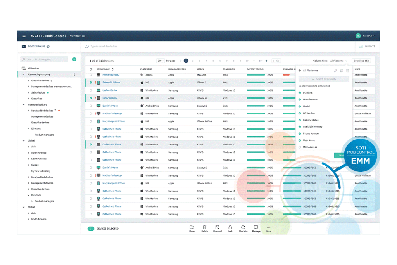Uncheck the Betrand's iPhone row checkbox

point(91,83)
